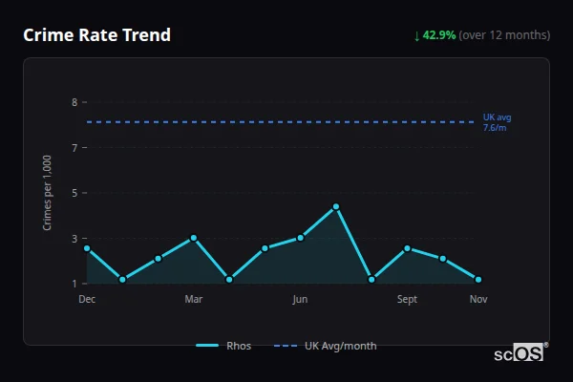This screenshot has height=382, width=573.
Task: Click the August low data point
Action: pos(371,280)
